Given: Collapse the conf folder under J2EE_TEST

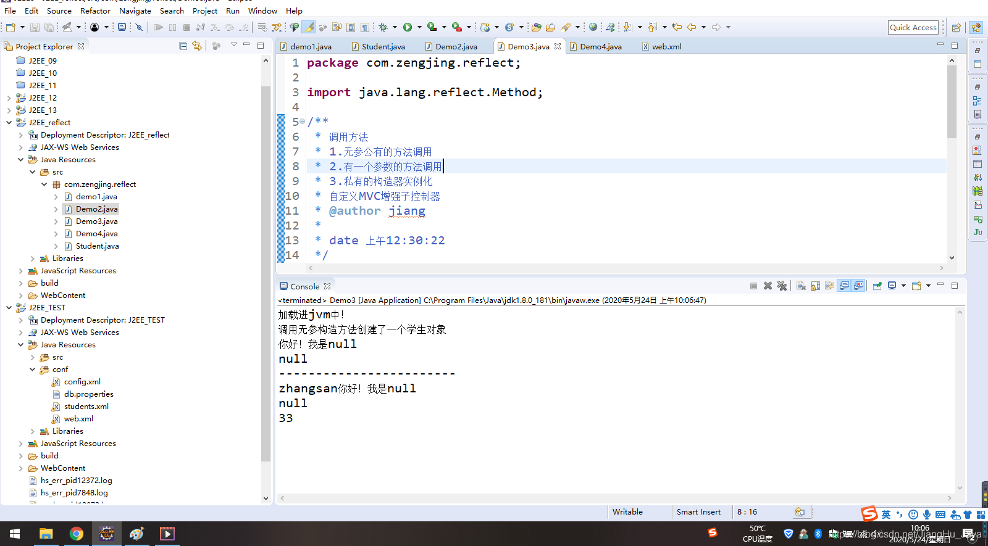Looking at the screenshot, I should (33, 370).
